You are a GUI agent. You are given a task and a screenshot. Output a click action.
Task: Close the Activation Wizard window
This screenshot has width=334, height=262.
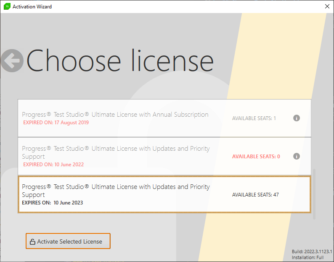(x=327, y=6)
